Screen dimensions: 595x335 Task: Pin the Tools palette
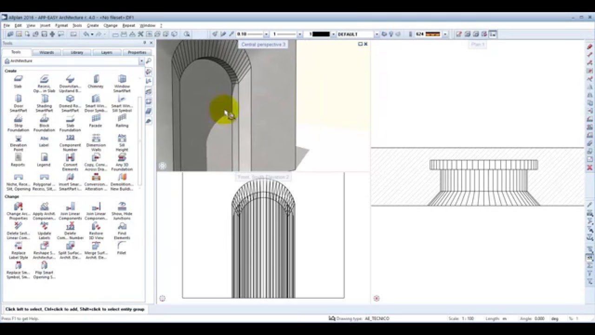pyautogui.click(x=145, y=43)
